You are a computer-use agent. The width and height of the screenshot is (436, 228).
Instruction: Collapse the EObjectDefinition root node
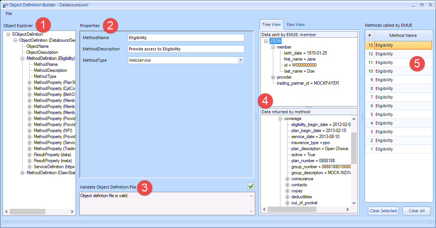coord(8,34)
